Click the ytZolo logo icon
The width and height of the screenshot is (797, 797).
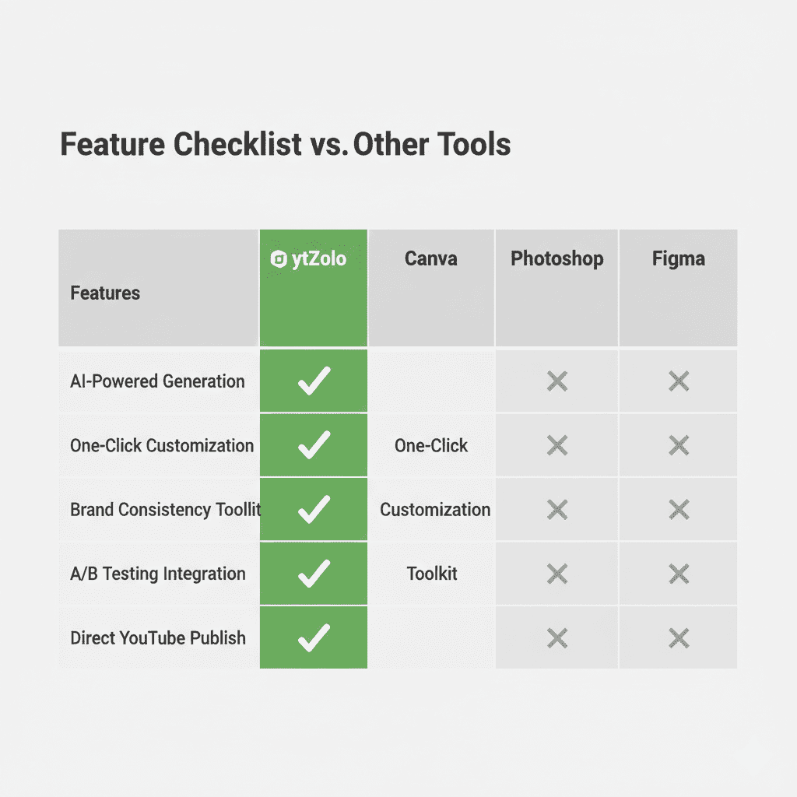coord(279,260)
